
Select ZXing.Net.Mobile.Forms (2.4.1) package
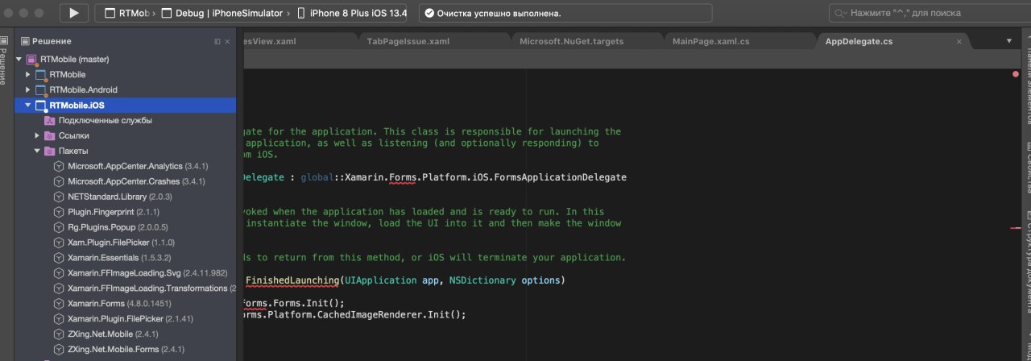[x=126, y=350]
